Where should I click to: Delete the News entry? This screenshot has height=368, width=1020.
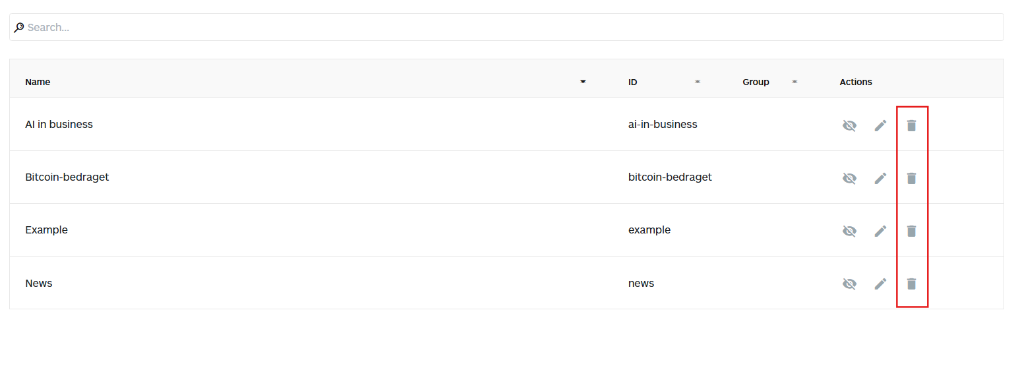[911, 284]
